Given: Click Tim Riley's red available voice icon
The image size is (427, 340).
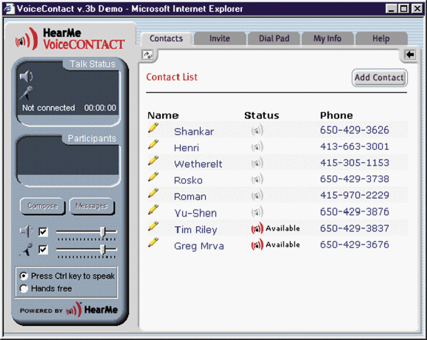Looking at the screenshot, I should click(257, 228).
